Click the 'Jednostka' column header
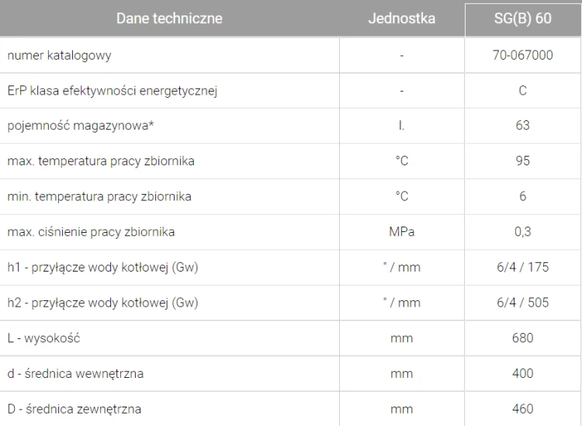 [x=402, y=19]
